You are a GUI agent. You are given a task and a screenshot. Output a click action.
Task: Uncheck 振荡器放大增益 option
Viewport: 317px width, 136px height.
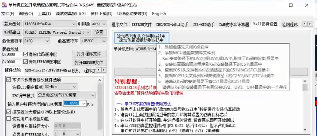[9, 112]
